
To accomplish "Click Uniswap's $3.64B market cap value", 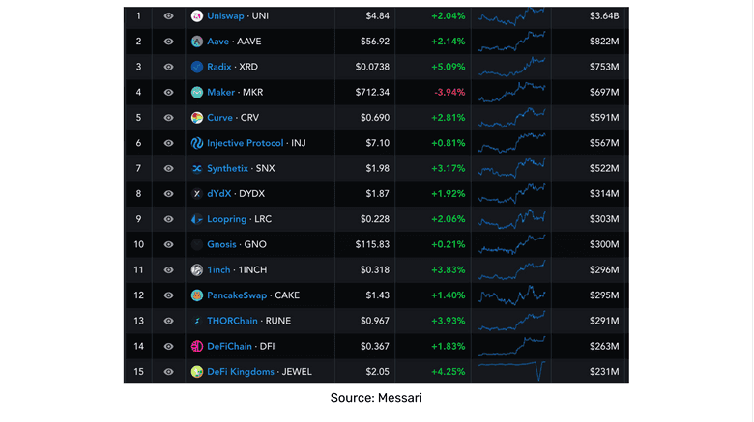I will (604, 16).
